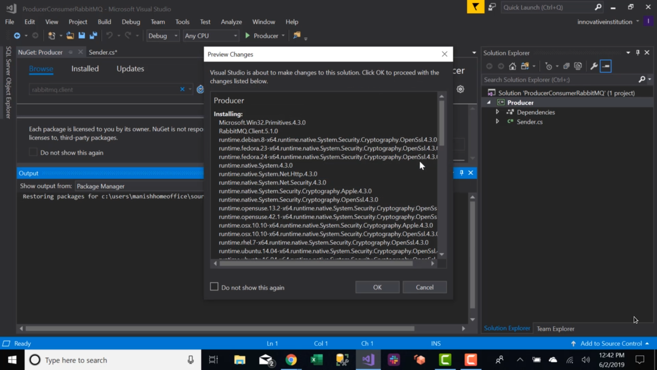Screen dimensions: 657x370
Task: Click Show All Files icon in Solution Explorer
Action: point(578,66)
